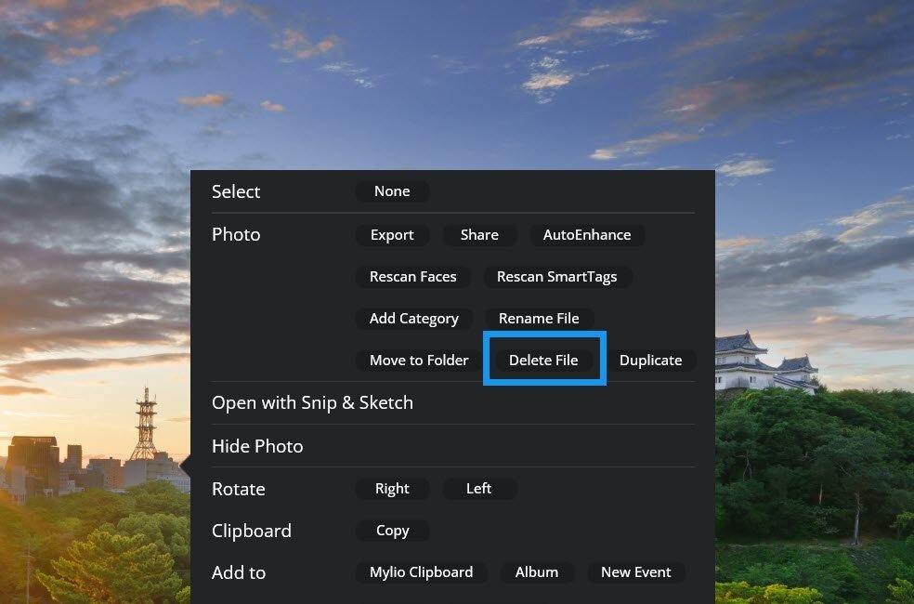Click the Delete File button

point(543,361)
